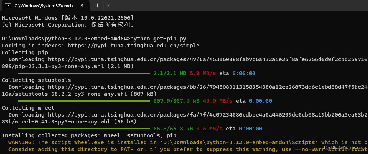
Task: Click the 'Collecting setuptools' output line
Action: pyautogui.click(x=36, y=80)
